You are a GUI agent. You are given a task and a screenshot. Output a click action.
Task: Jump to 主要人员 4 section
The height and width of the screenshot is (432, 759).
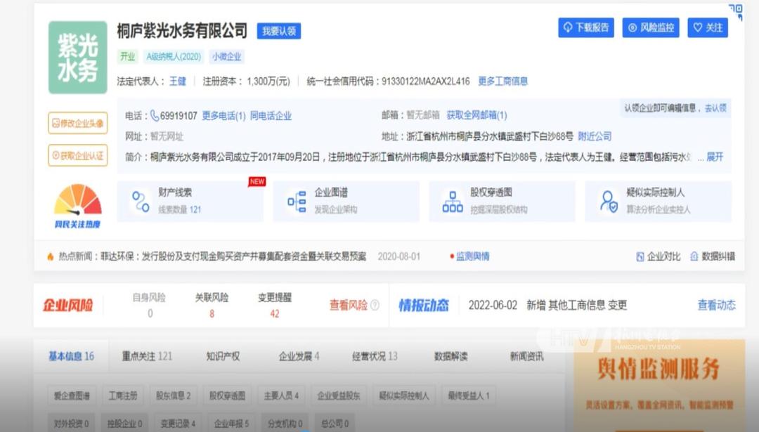(281, 395)
